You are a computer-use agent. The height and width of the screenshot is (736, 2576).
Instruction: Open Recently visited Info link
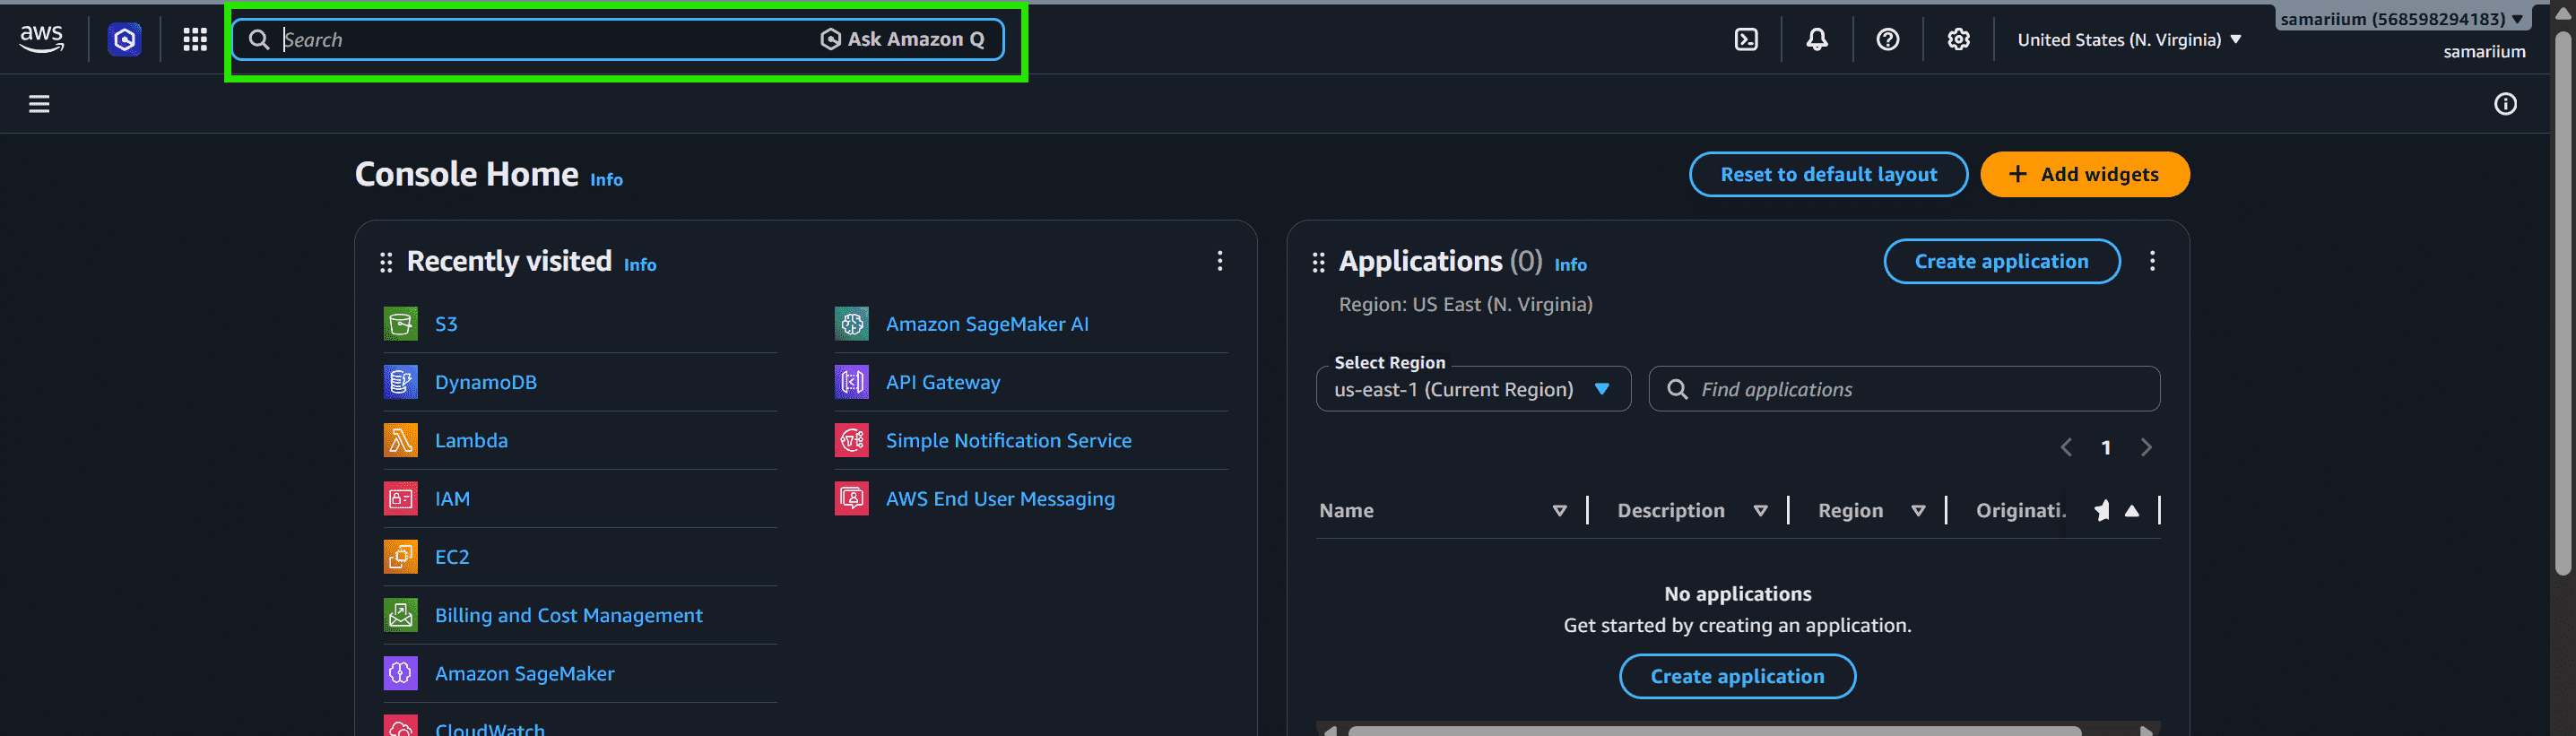click(640, 265)
